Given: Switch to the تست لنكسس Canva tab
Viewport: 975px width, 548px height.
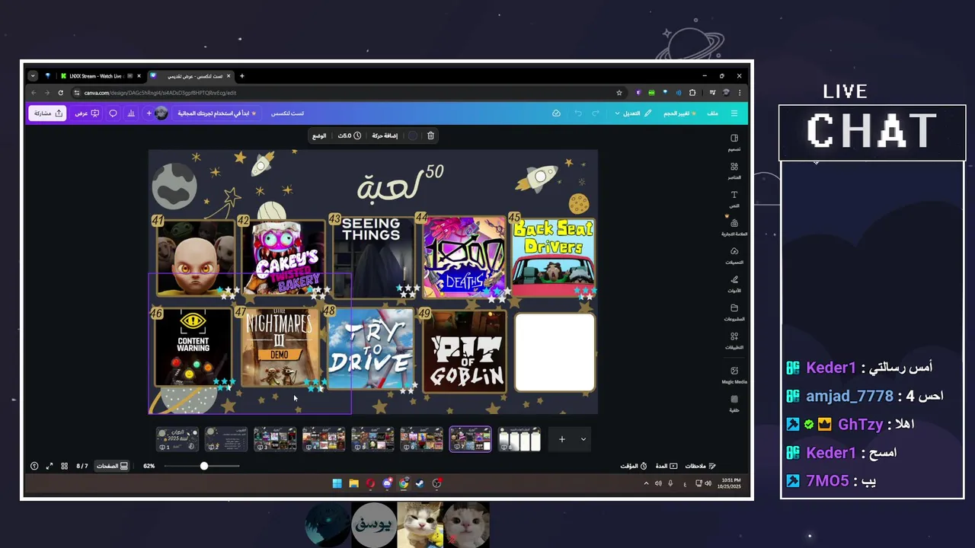Looking at the screenshot, I should (190, 76).
